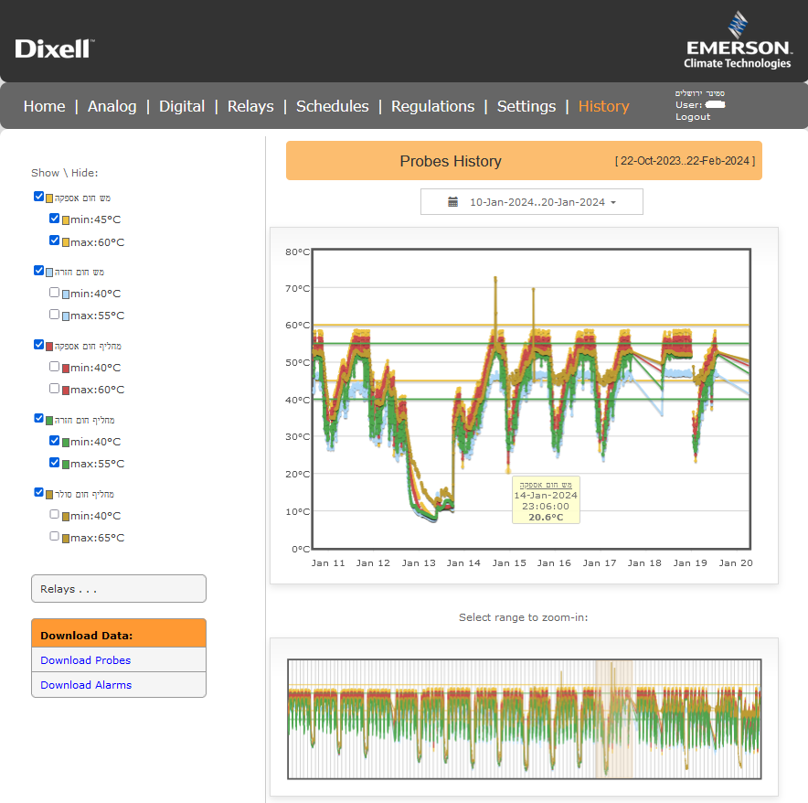Uncheck green max:55°C checkbox
The height and width of the screenshot is (803, 808).
pos(54,462)
